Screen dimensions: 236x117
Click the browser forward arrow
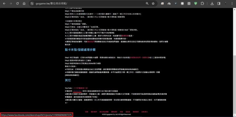tap(11, 4)
